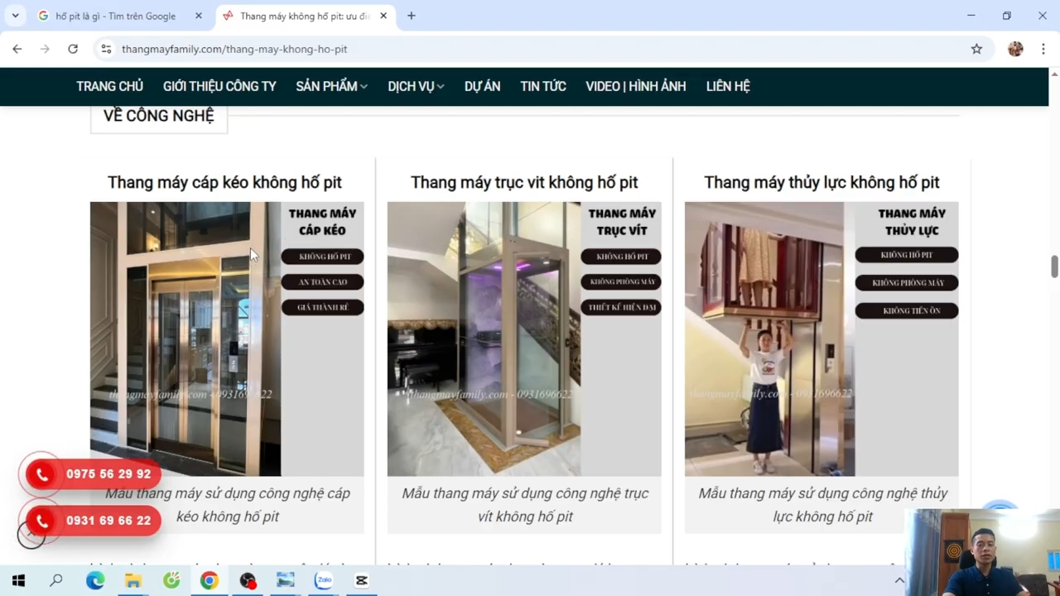Reload the page with the refresh icon

(x=73, y=49)
